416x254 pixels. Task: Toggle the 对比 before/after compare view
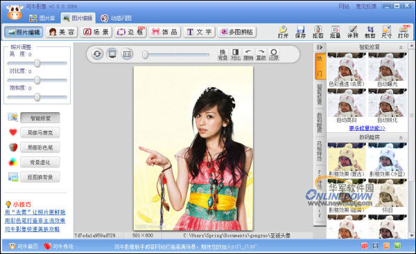(235, 54)
